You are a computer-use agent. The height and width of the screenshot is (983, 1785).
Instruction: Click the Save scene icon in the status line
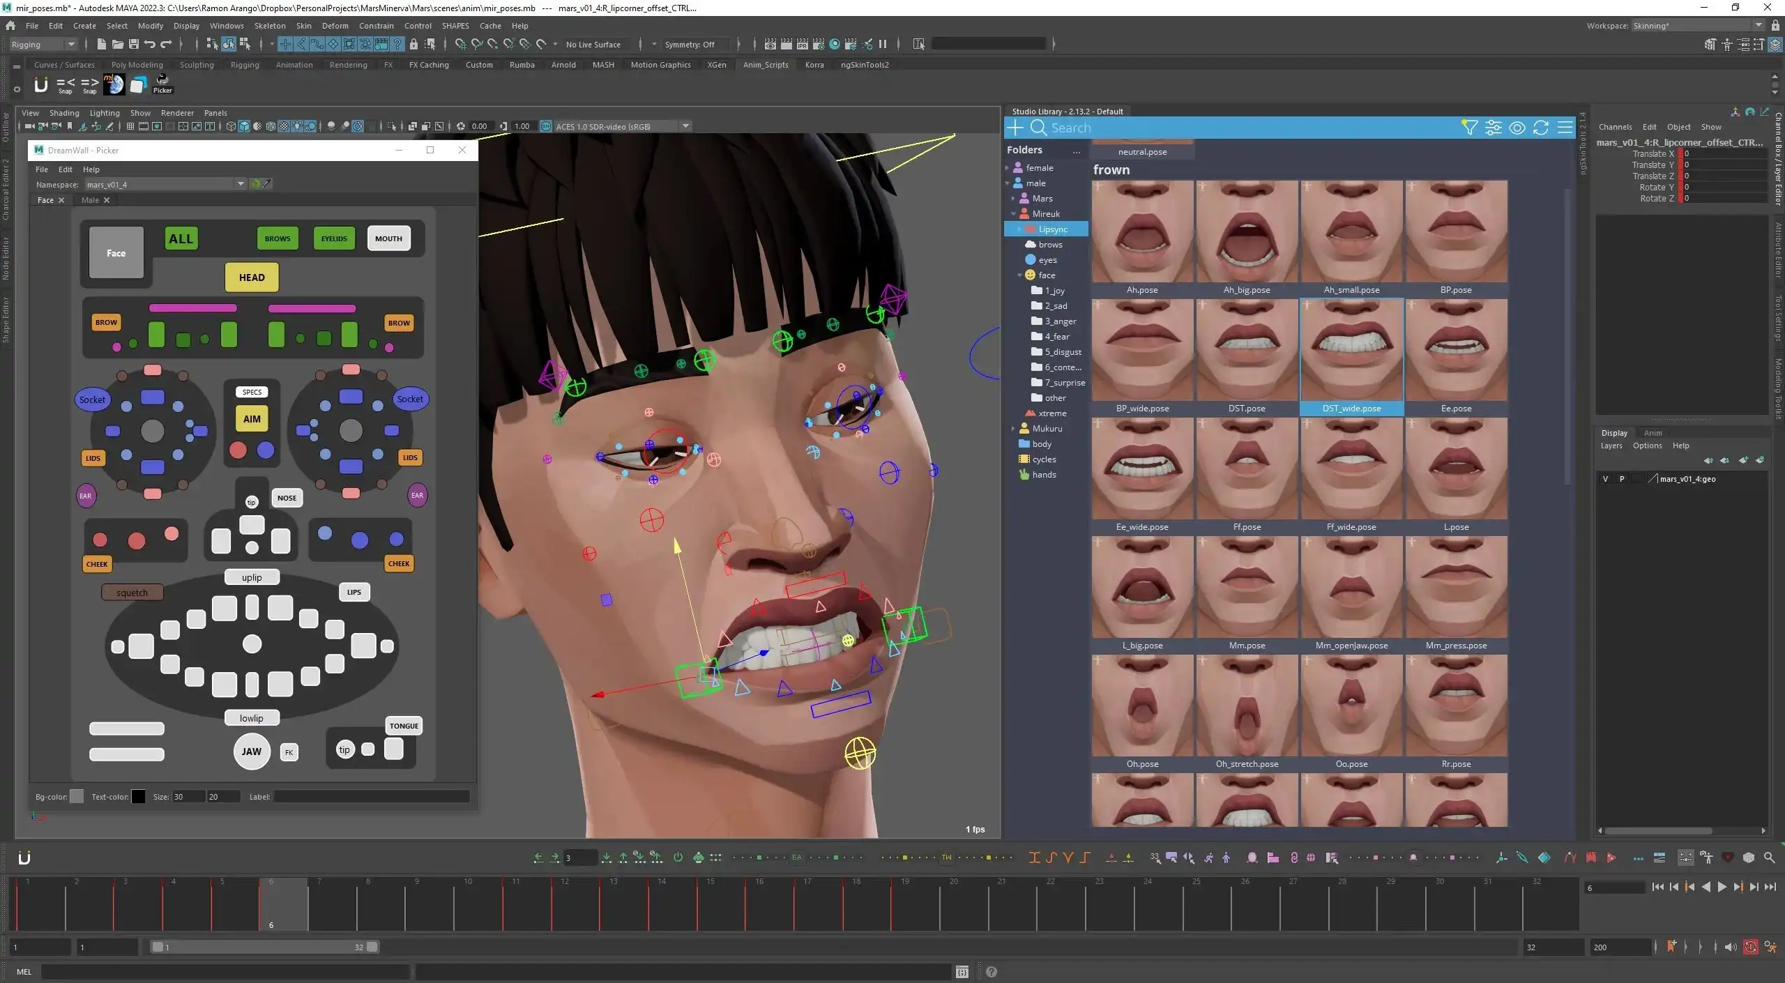134,45
